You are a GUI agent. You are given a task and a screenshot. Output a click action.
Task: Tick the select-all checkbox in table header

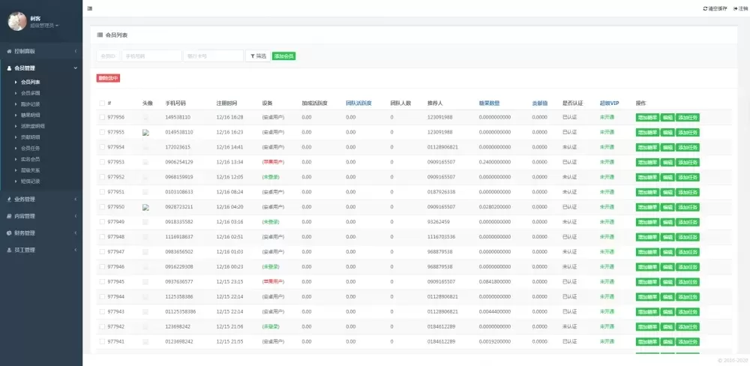pyautogui.click(x=102, y=103)
